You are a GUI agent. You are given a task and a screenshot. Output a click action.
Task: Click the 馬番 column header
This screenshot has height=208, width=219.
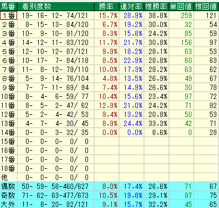8,6
